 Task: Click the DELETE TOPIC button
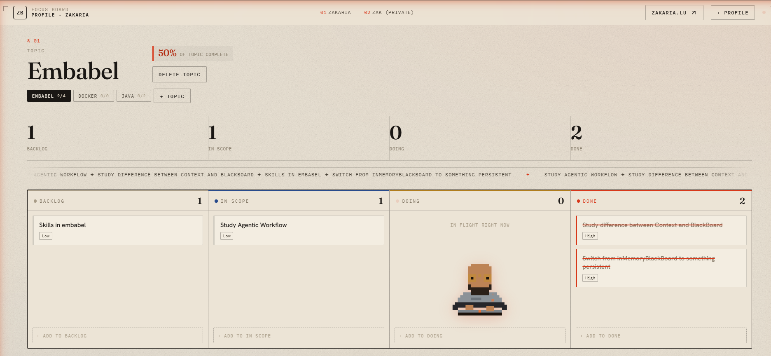coord(180,75)
